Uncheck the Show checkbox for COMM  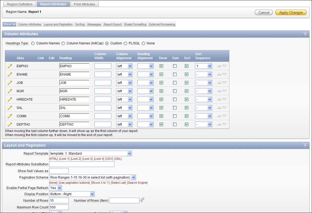pyautogui.click(x=161, y=116)
